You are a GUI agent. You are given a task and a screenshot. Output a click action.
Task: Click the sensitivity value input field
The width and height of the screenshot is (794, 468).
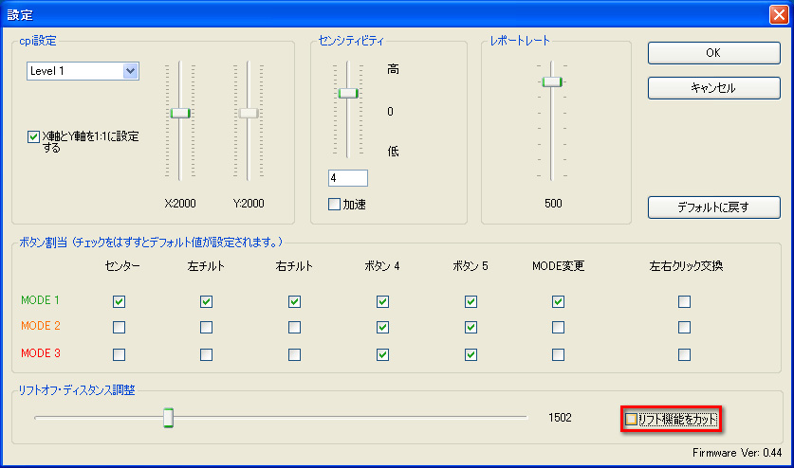click(347, 178)
